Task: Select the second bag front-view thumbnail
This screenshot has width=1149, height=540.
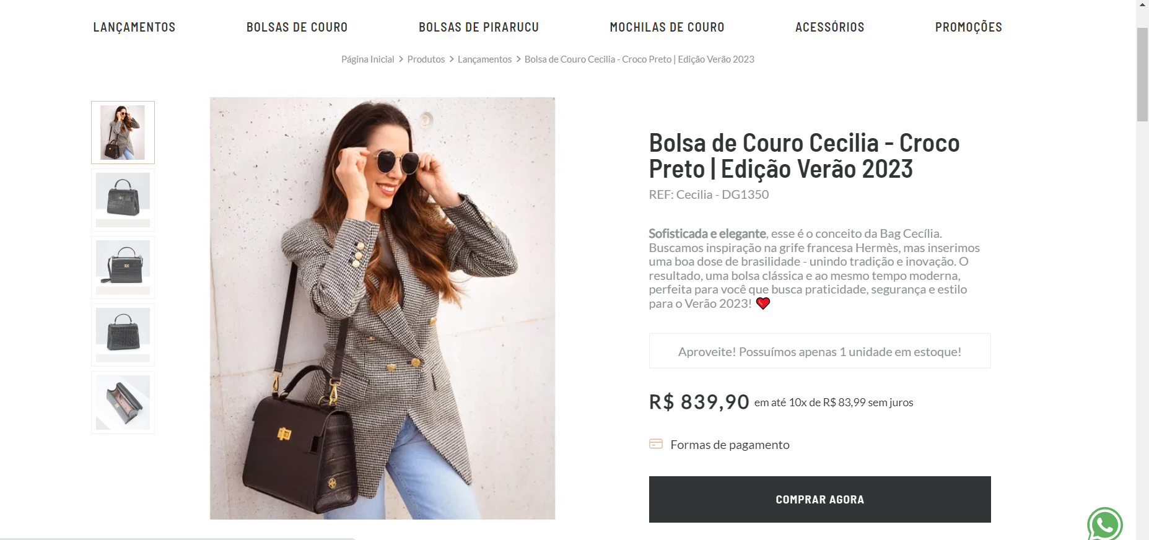Action: point(123,200)
